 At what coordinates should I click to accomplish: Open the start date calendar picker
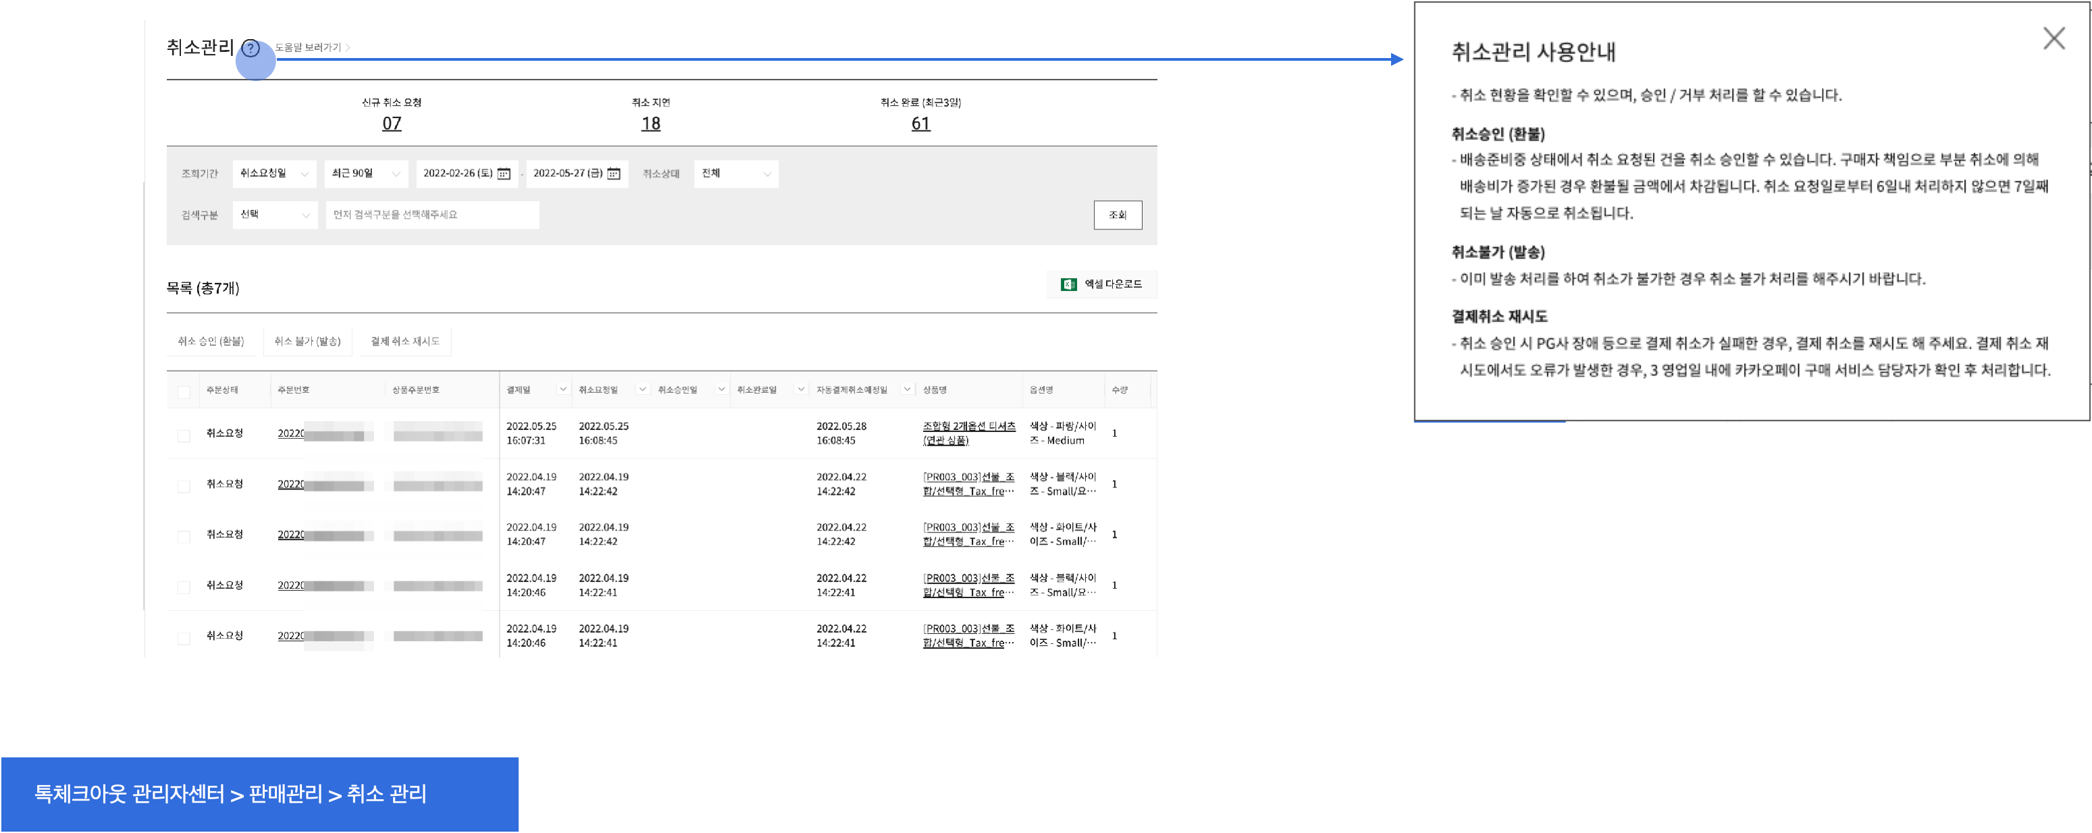pos(504,173)
